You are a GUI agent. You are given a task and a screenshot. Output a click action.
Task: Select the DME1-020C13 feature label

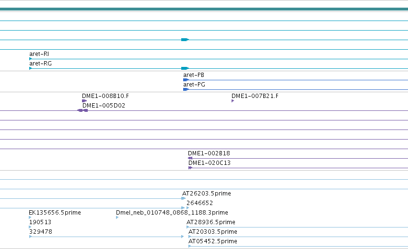[x=210, y=163]
